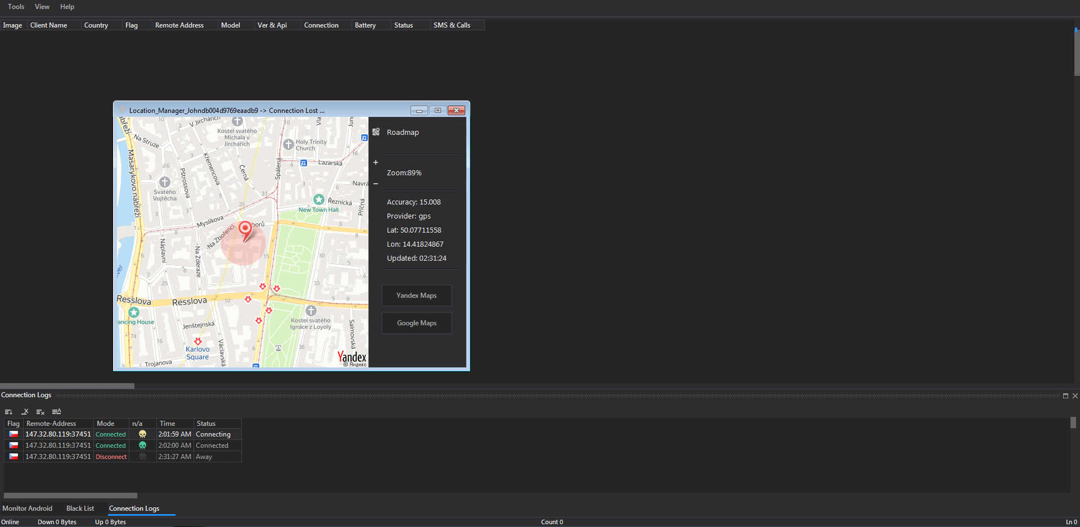Viewport: 1080px width, 527px height.
Task: Click the Battery column header
Action: click(x=371, y=25)
